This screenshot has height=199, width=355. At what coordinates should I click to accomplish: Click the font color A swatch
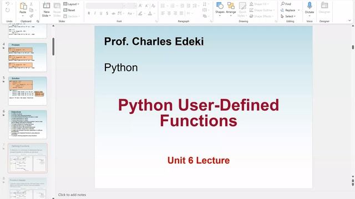pyautogui.click(x=150, y=13)
